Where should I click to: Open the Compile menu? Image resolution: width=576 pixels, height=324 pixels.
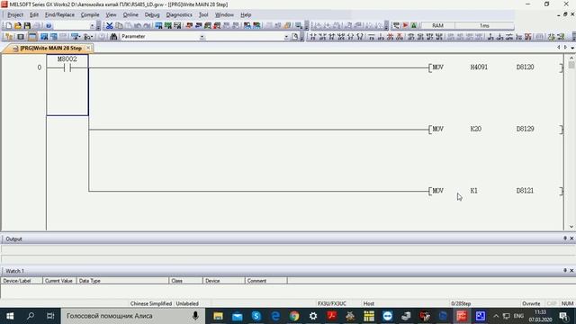click(x=90, y=14)
